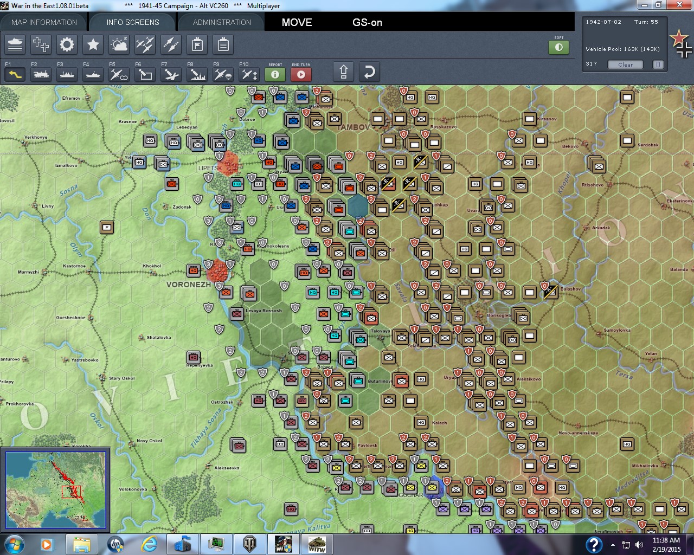This screenshot has height=555, width=694.
Task: Open the ground unit tank icon panel
Action: (x=15, y=44)
